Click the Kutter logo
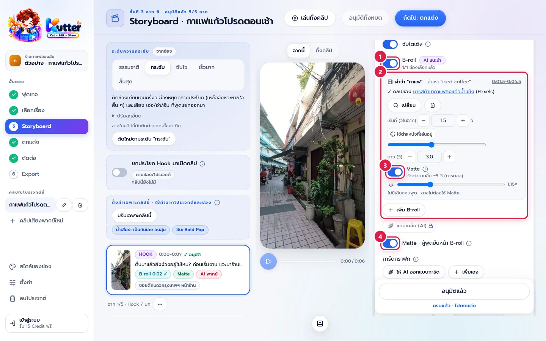 pos(45,25)
